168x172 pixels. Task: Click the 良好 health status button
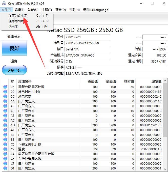click(x=14, y=48)
